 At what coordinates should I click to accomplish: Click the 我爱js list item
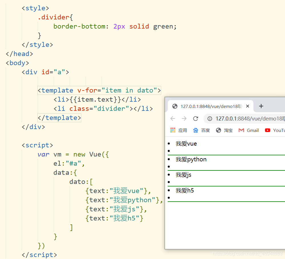coord(183,175)
